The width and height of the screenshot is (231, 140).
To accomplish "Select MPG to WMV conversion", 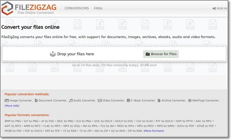I will pyautogui.click(x=166, y=126).
